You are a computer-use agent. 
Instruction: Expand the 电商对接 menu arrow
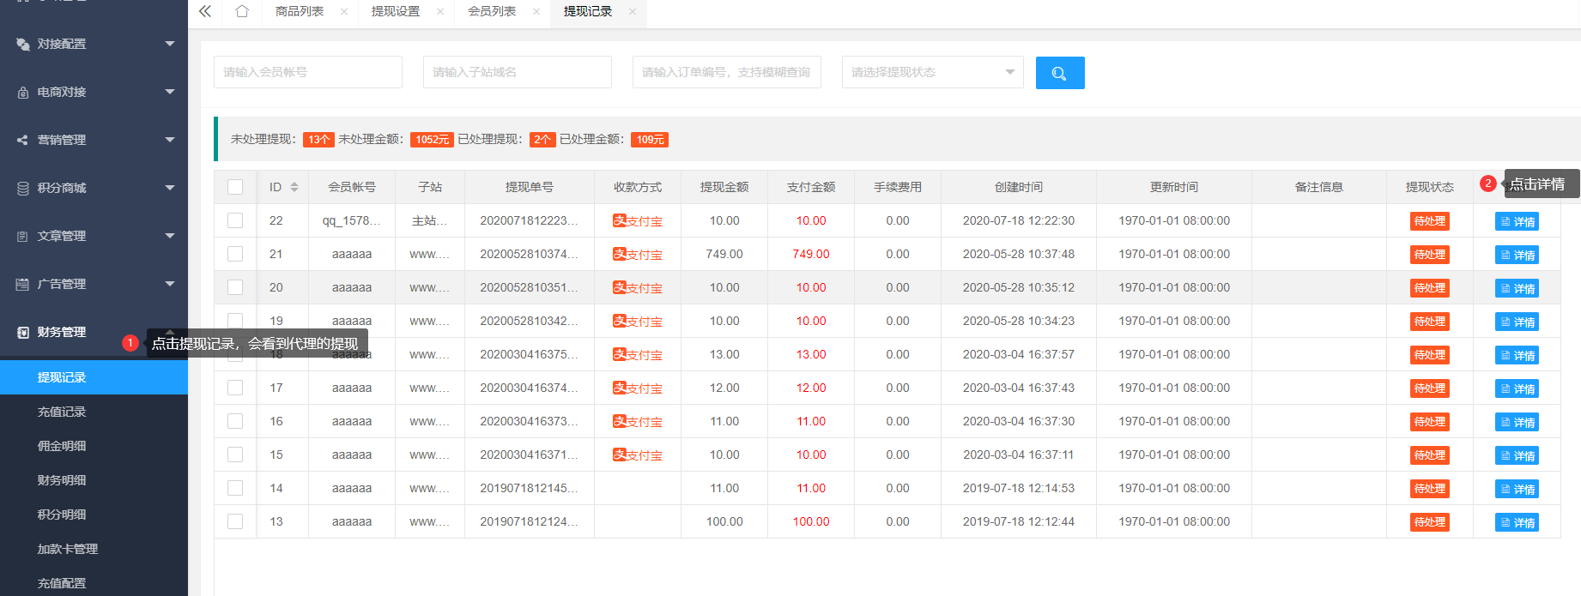click(170, 92)
